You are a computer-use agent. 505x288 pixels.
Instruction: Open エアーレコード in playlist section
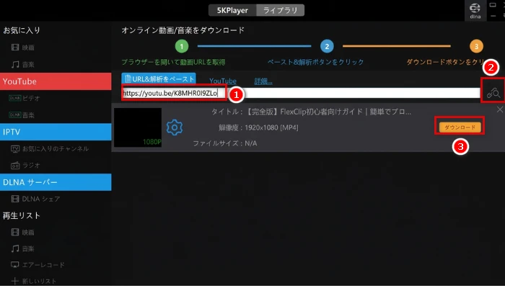(x=43, y=265)
